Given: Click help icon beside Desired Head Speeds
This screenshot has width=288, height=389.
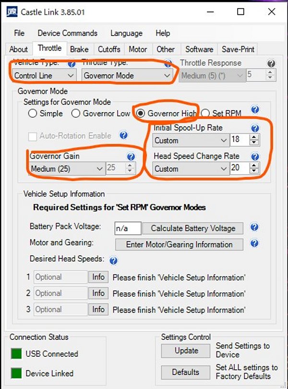Looking at the screenshot, I should pyautogui.click(x=113, y=261).
